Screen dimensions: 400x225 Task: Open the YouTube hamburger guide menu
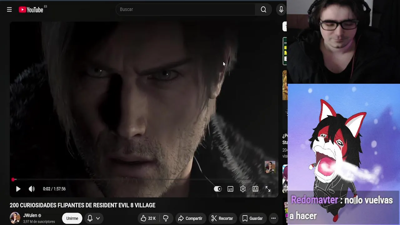[x=9, y=10]
